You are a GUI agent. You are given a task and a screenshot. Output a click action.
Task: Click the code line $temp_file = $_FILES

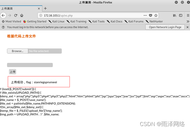coord(31,111)
